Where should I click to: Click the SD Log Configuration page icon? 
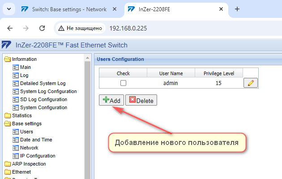[16, 99]
